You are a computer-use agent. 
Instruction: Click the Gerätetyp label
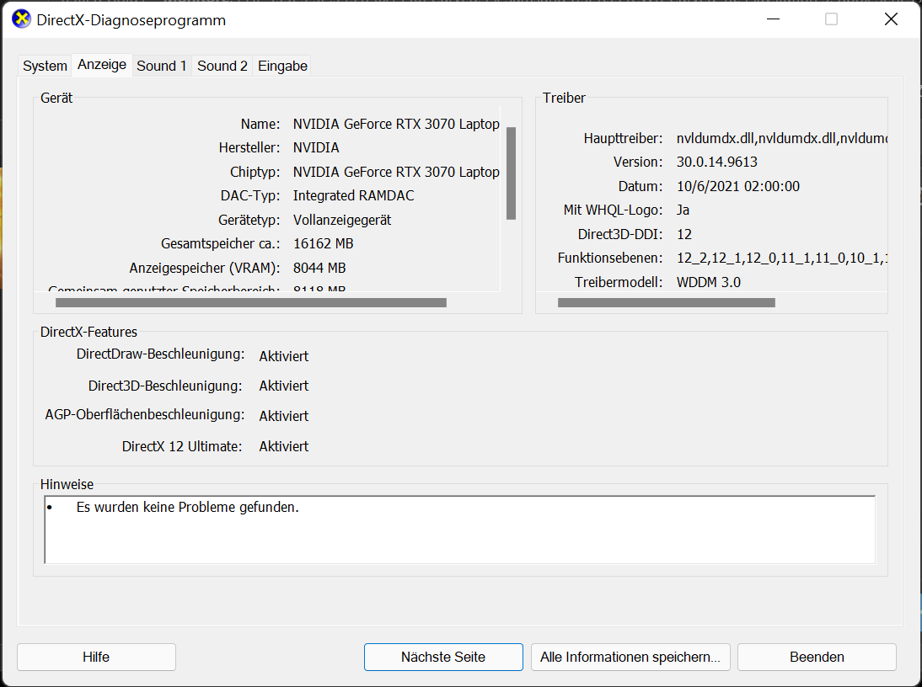point(249,221)
